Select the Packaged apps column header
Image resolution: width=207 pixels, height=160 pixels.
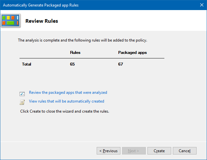coord(132,53)
